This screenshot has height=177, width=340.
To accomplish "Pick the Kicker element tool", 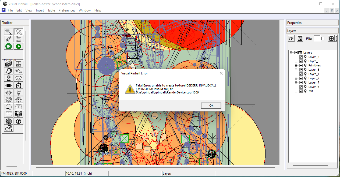I will [9, 100].
